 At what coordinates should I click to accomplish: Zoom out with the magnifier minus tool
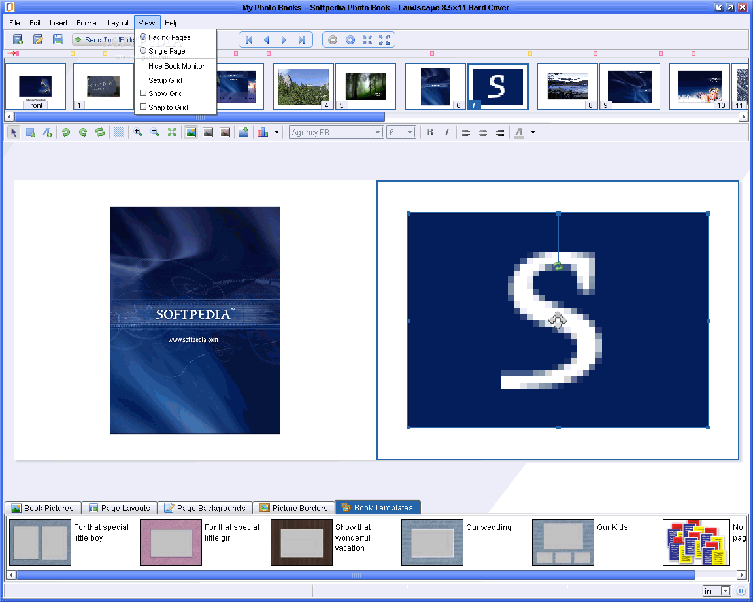(155, 133)
